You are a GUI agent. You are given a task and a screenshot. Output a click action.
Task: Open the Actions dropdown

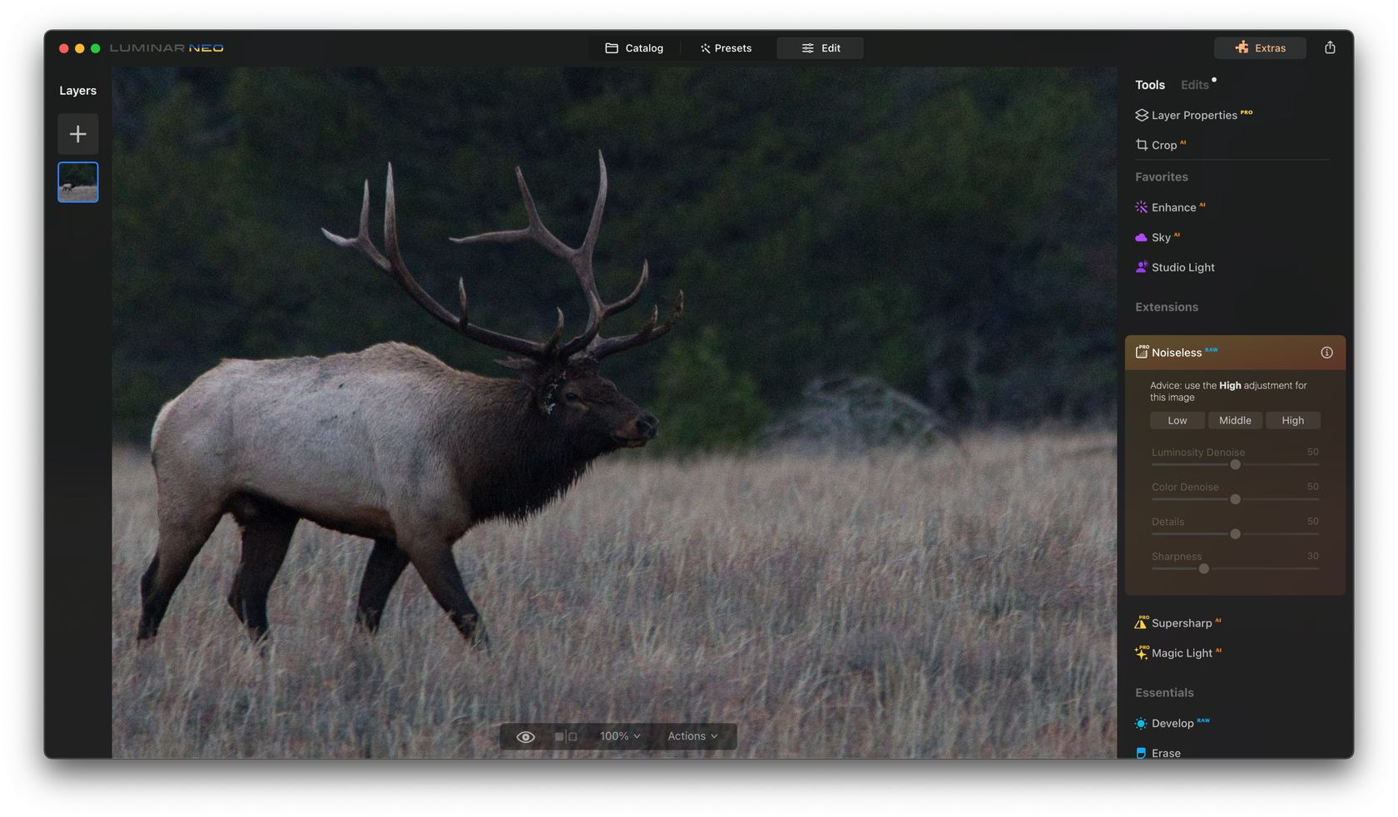click(x=692, y=736)
